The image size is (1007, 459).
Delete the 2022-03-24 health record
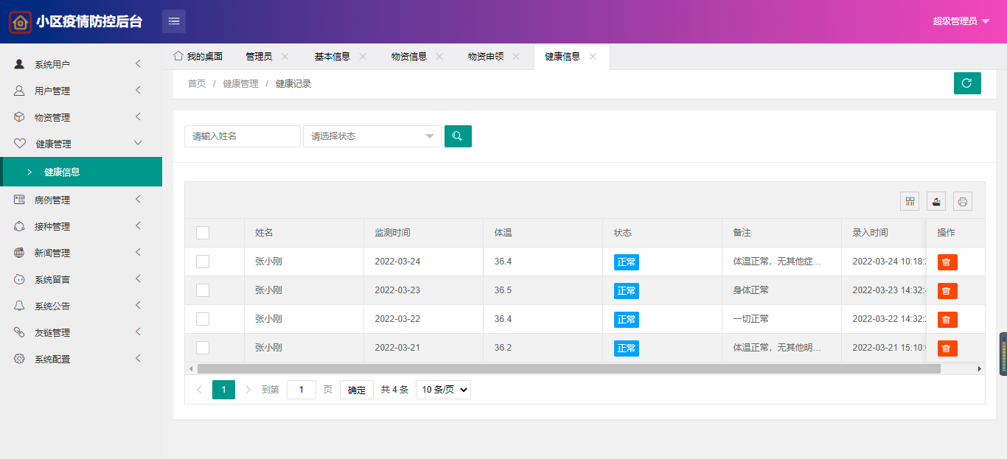pyautogui.click(x=947, y=262)
